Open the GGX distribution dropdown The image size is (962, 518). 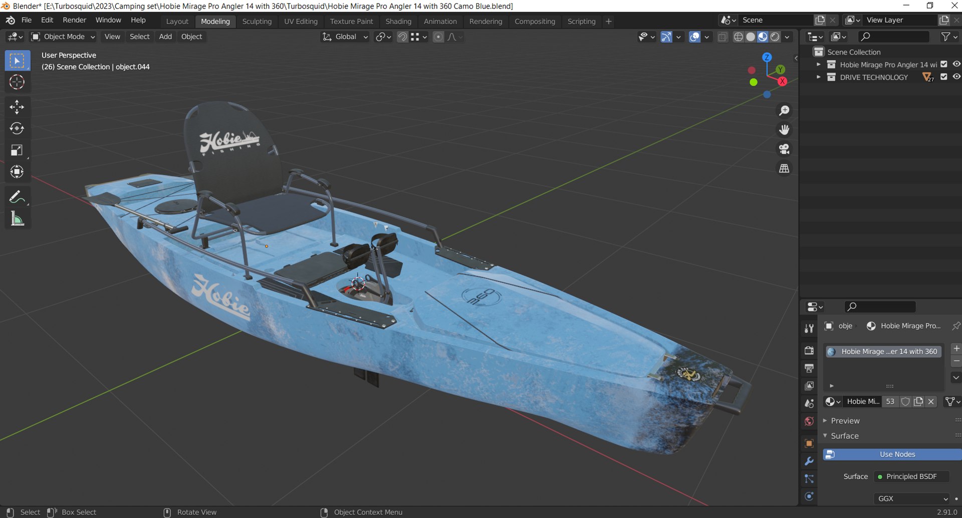(912, 498)
